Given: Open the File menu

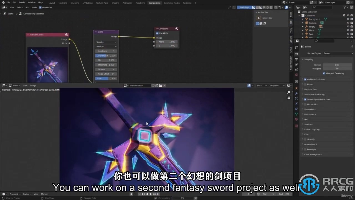Looking at the screenshot, I should click(x=8, y=2).
